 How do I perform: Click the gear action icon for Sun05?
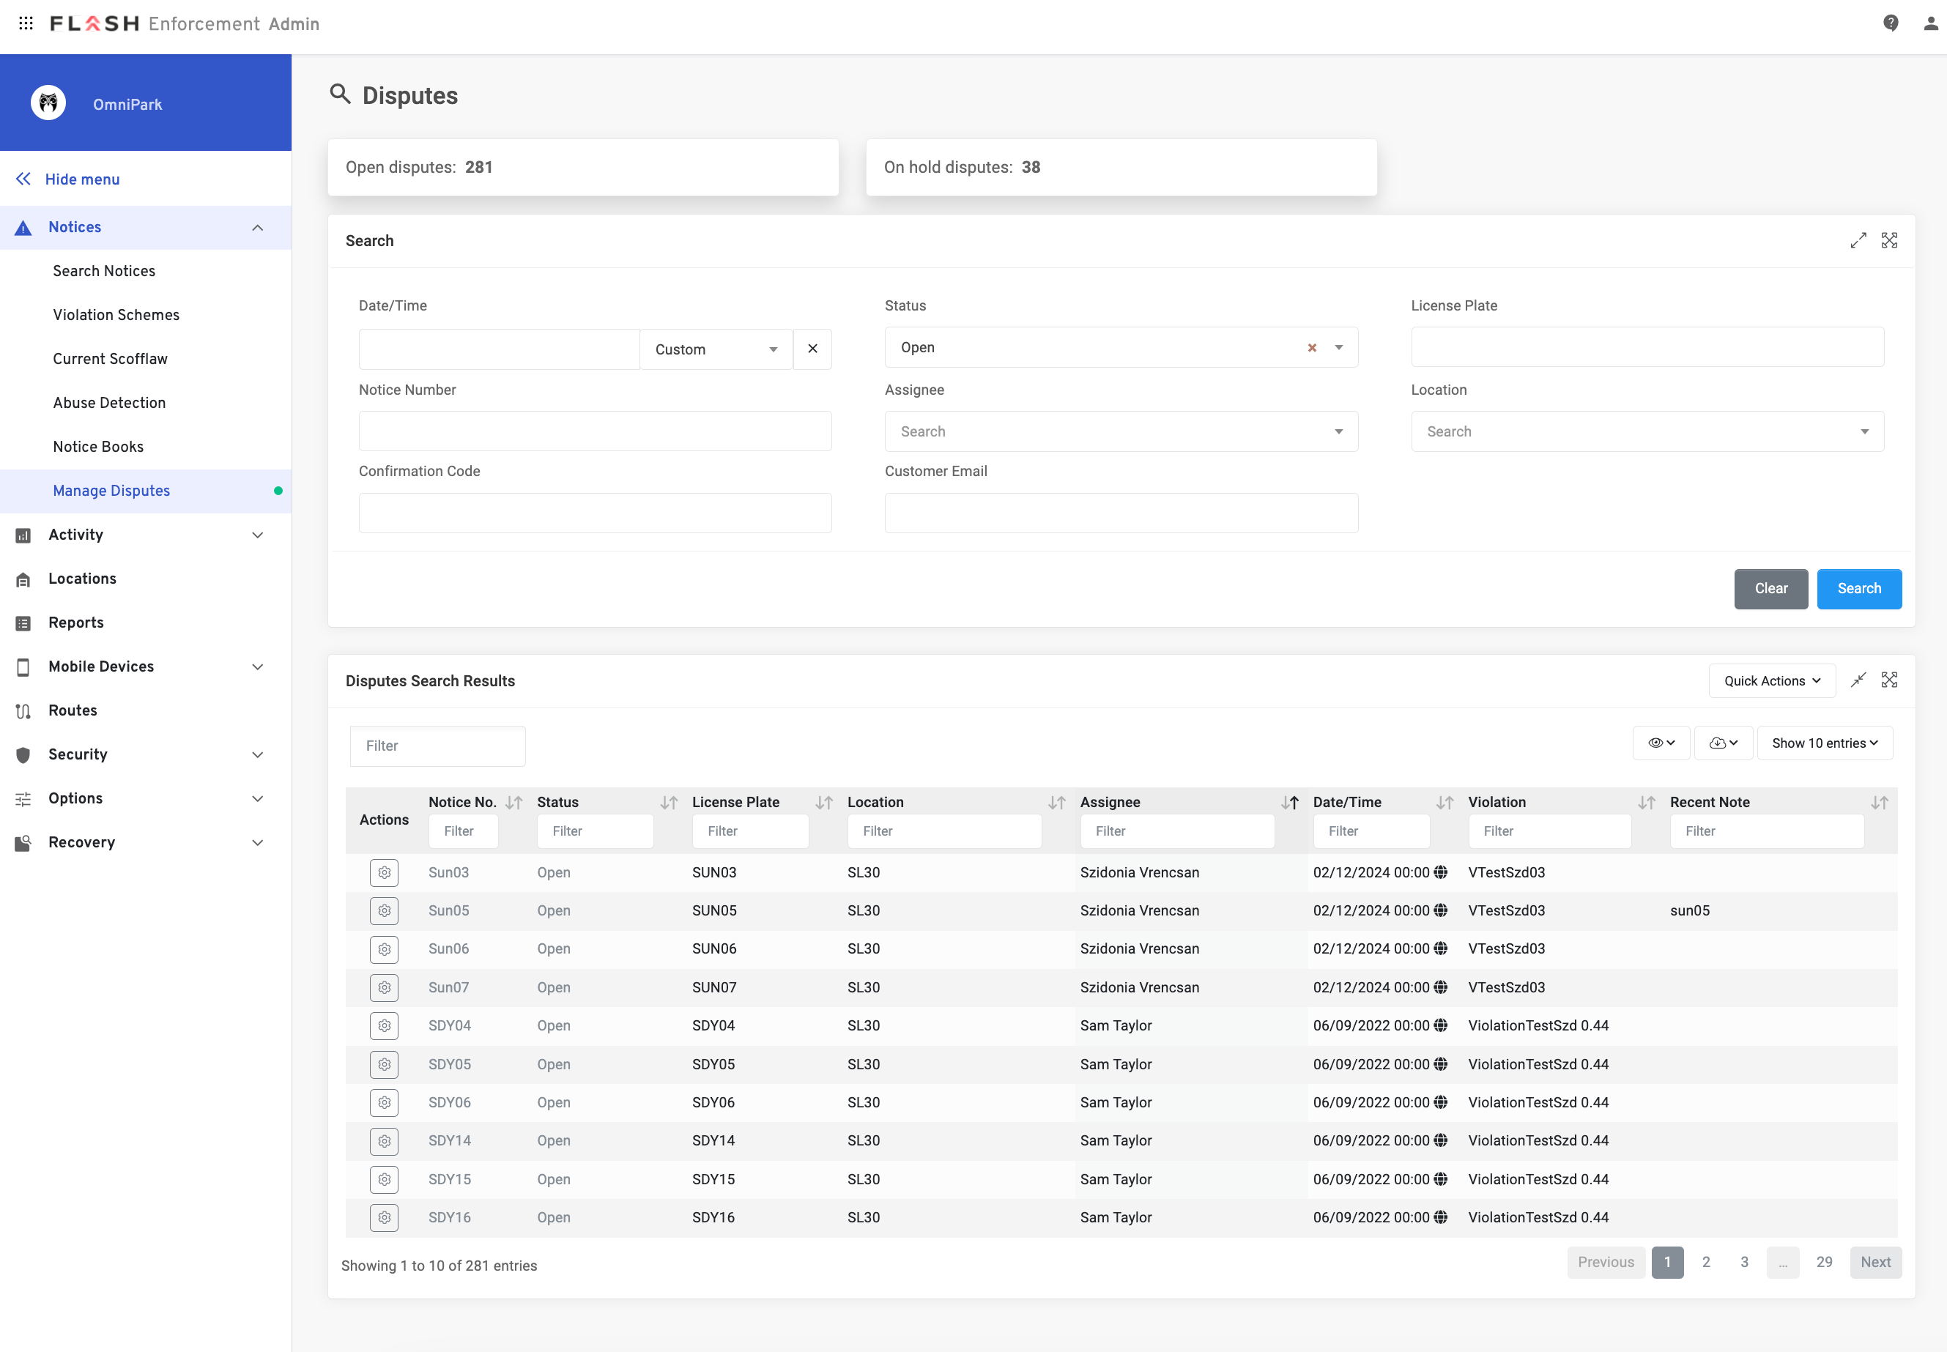coord(384,910)
